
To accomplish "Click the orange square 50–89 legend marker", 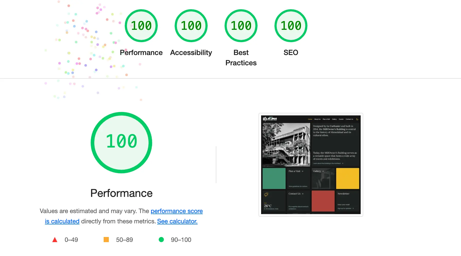I will [107, 240].
